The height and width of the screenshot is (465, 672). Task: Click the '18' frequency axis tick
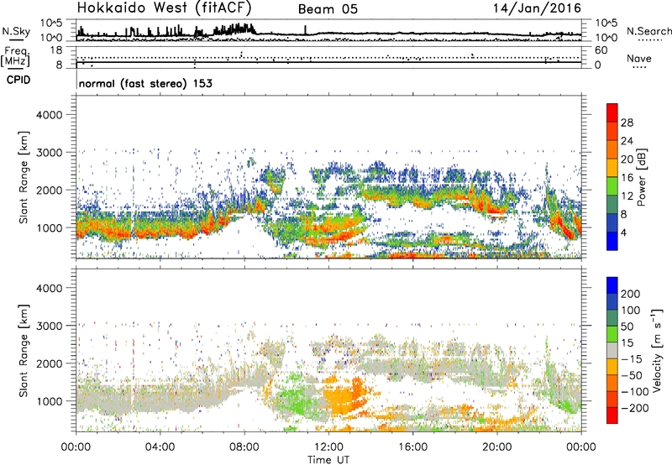pos(56,50)
